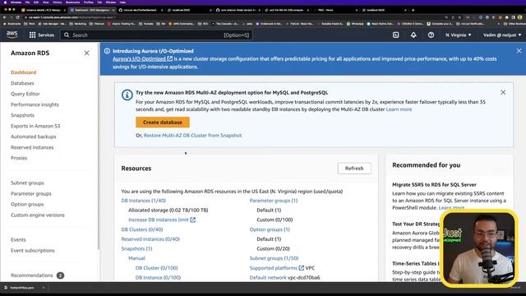Screen dimensions: 526x296
Task: Dismiss the Multi-AZ deployment notice
Action: click(503, 92)
